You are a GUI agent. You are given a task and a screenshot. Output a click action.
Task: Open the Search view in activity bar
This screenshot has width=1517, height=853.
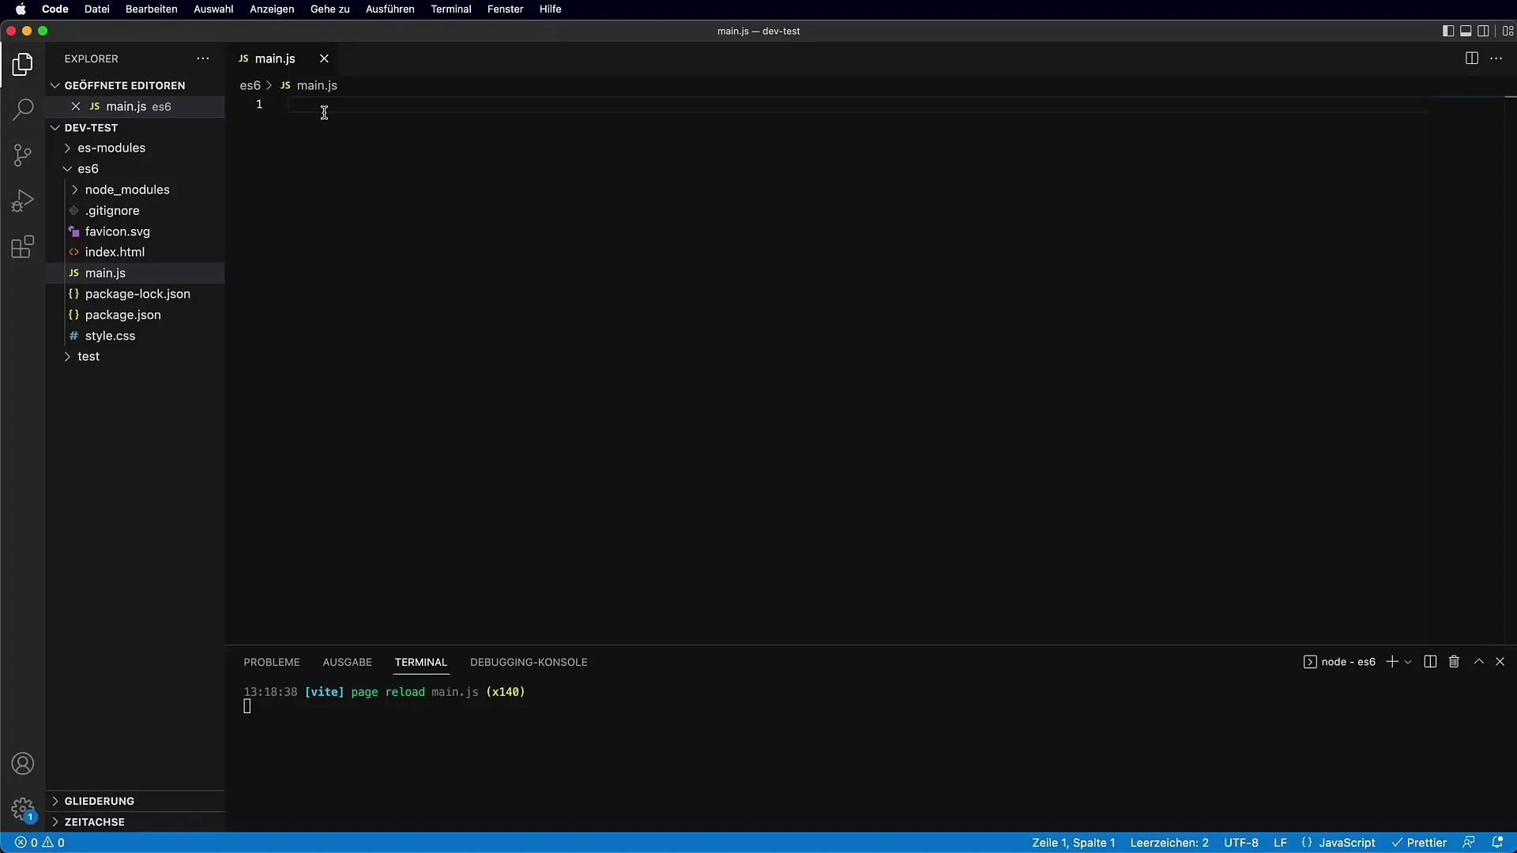click(23, 109)
